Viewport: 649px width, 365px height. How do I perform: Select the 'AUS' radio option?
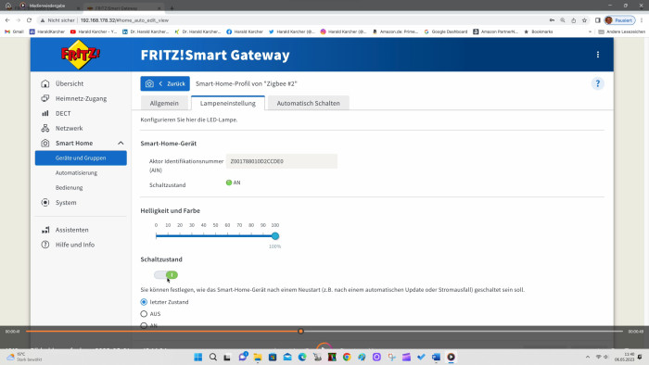[x=144, y=314]
